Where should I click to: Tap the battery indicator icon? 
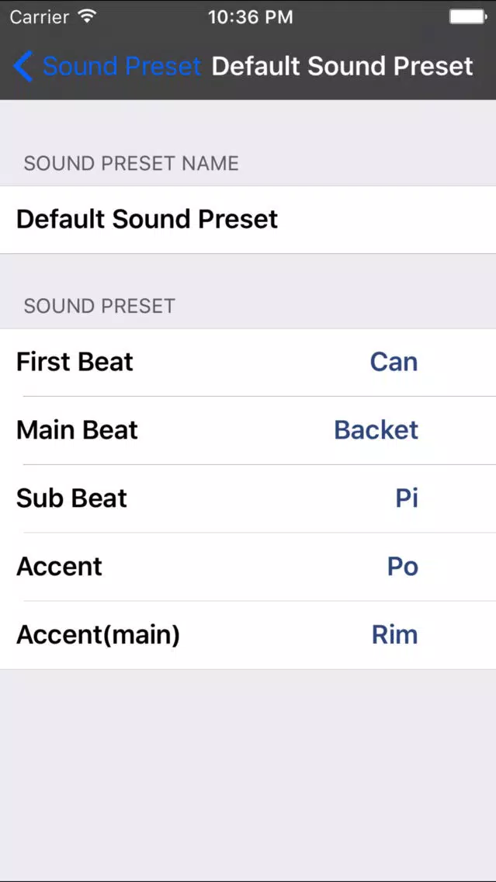[x=468, y=17]
